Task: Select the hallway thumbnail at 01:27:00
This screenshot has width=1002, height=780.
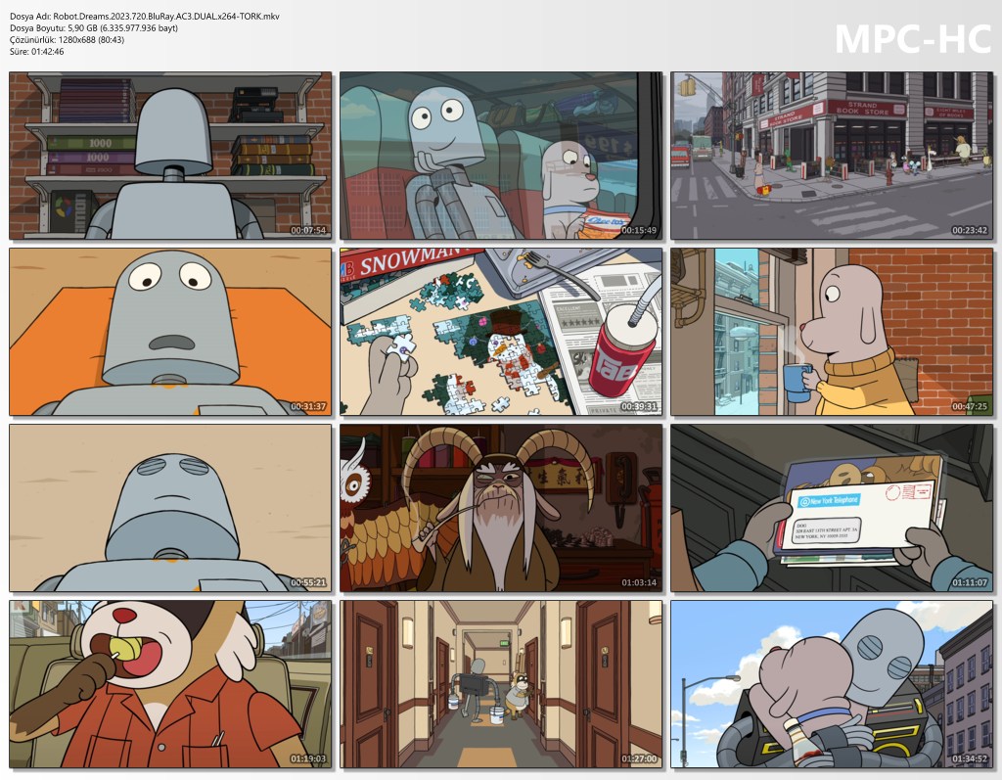Action: (501, 684)
